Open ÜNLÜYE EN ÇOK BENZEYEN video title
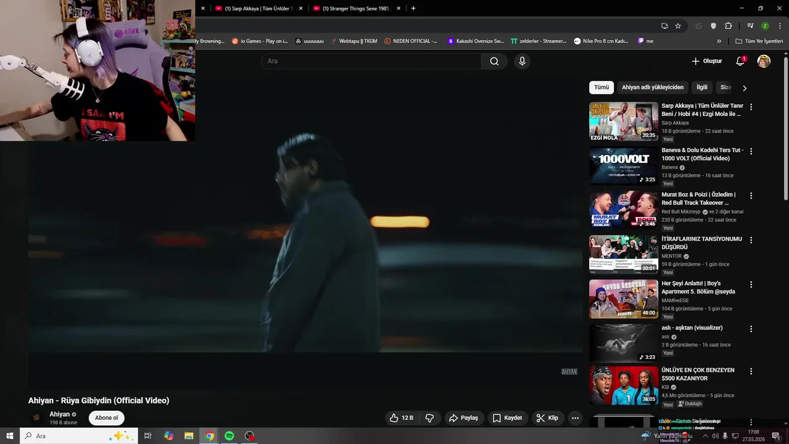This screenshot has height=444, width=789. [x=698, y=374]
